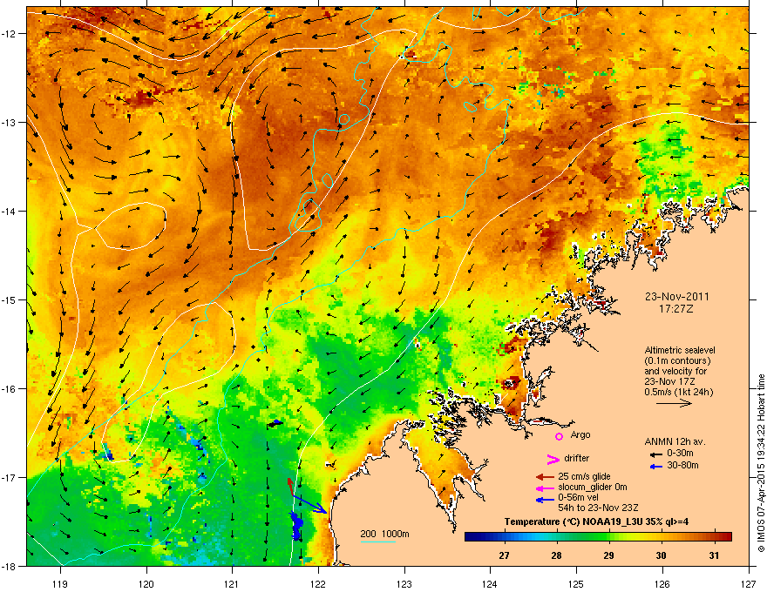
Task: Click the 122 longitude axis label
Action: coord(318,584)
